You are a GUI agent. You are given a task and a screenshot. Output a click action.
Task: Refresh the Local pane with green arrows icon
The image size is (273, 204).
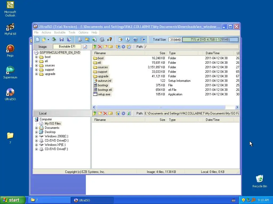pyautogui.click(x=129, y=113)
